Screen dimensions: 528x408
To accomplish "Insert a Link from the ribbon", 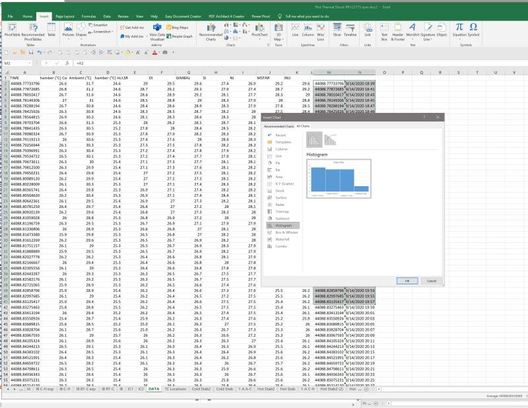I will (368, 30).
